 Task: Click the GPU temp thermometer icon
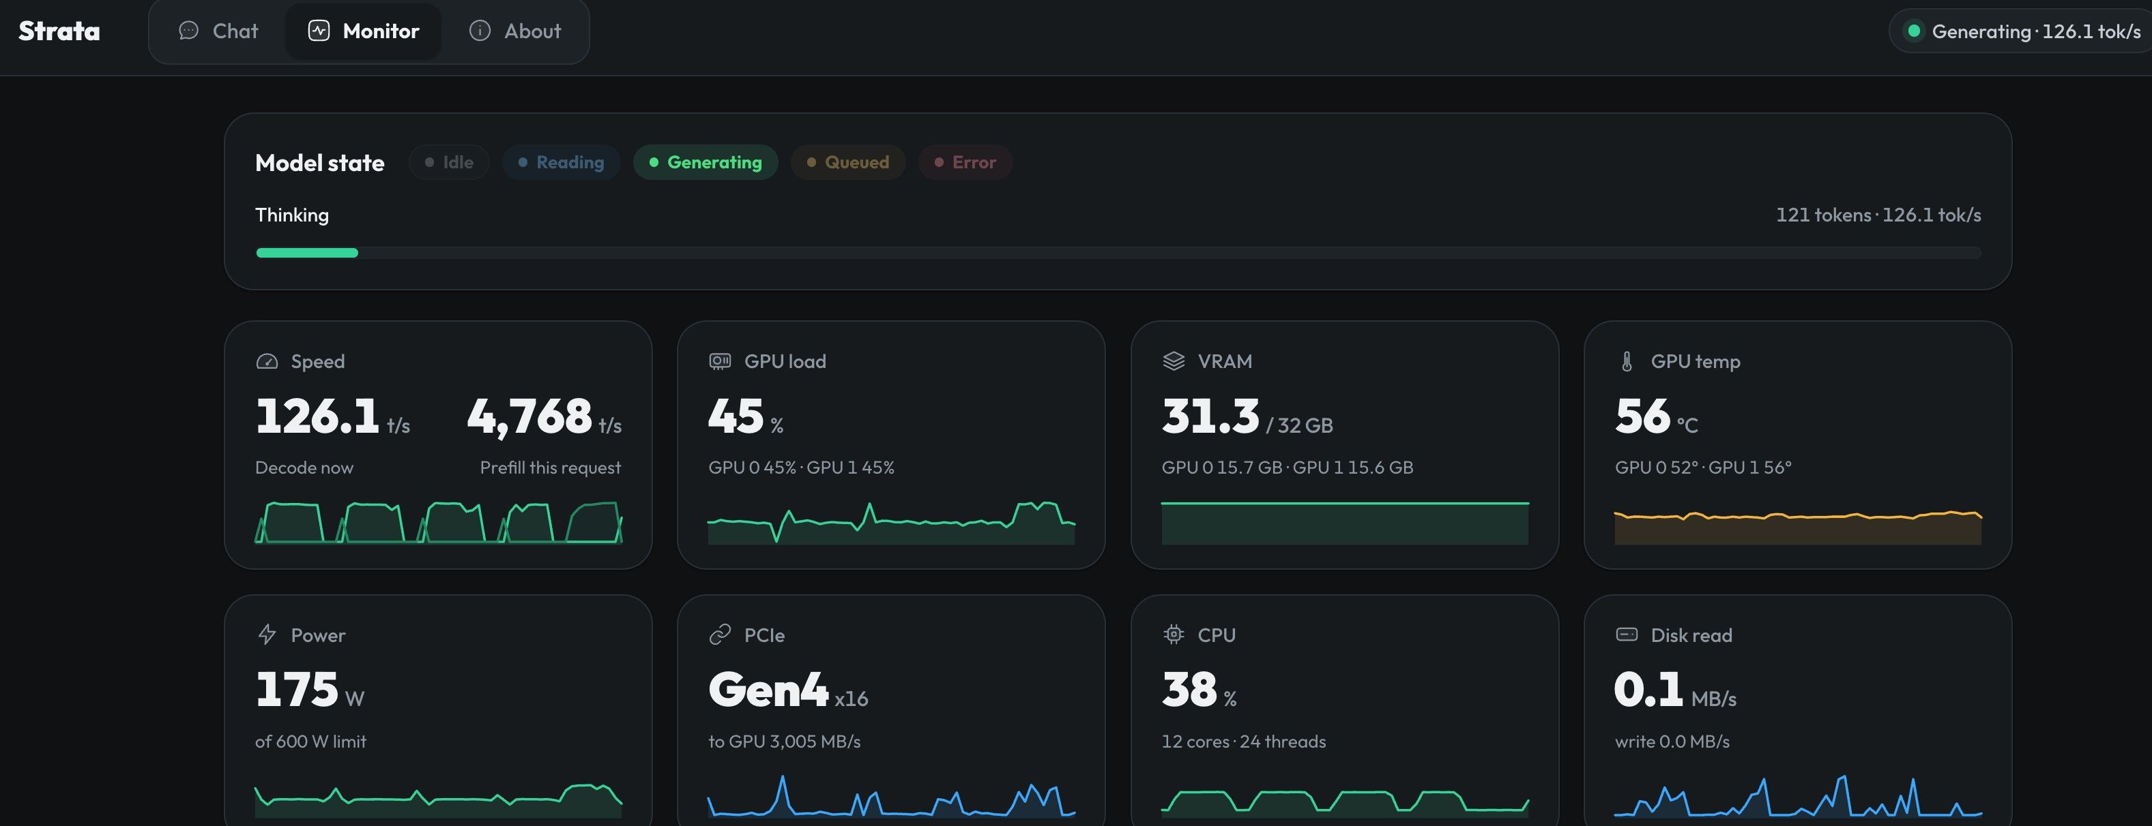pos(1626,361)
